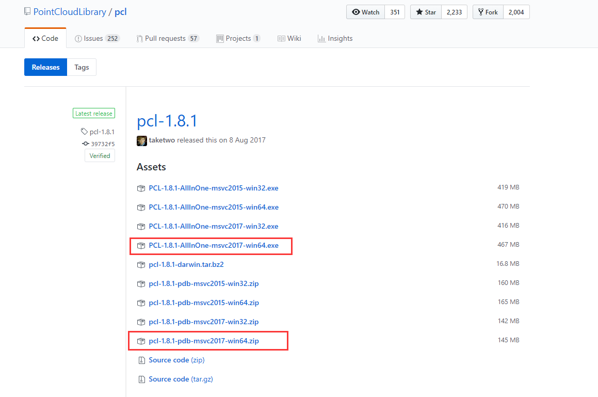
Task: Click the Watch button
Action: click(365, 12)
